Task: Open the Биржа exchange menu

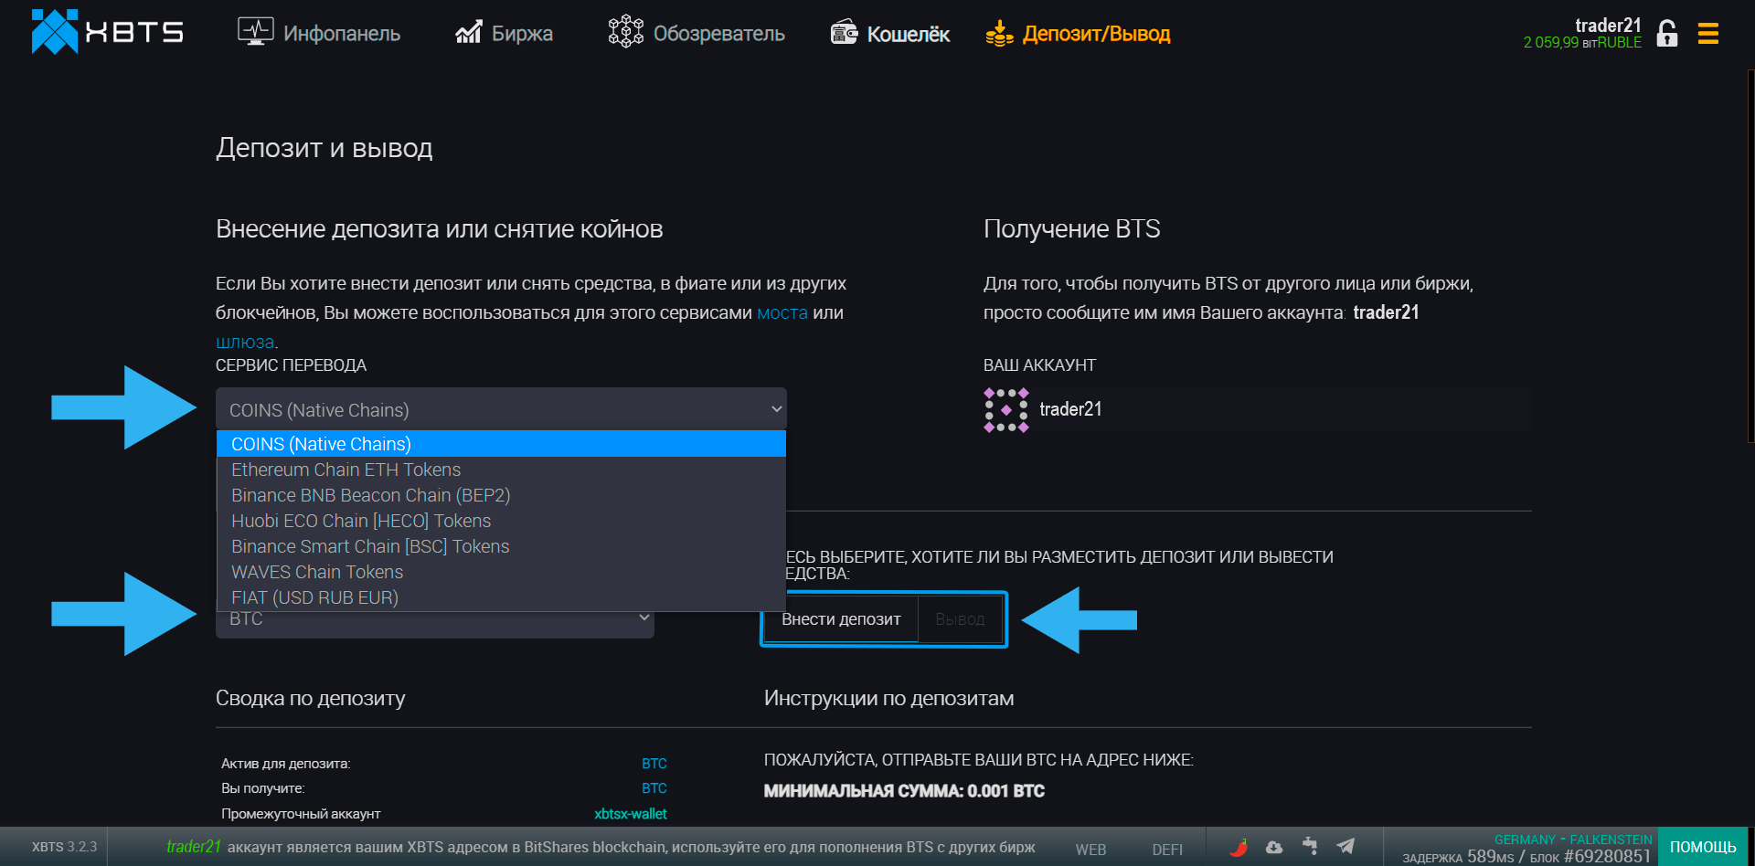Action: [505, 34]
